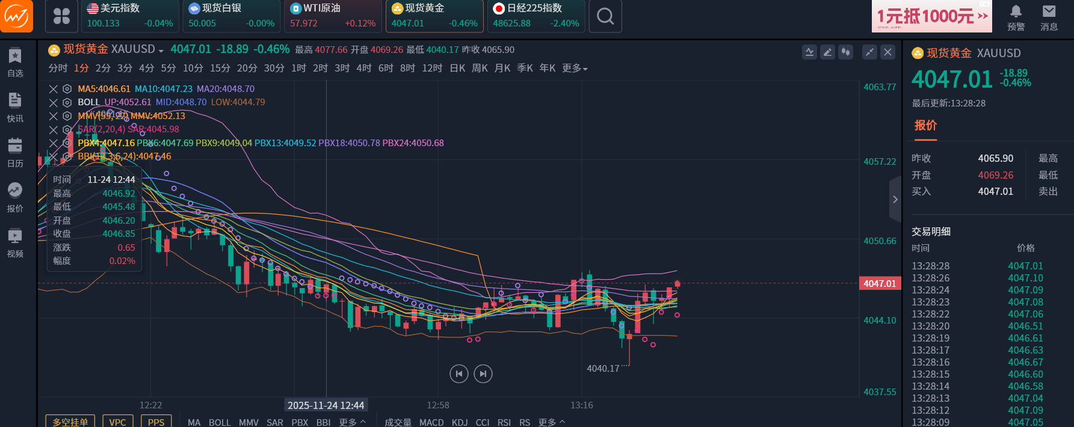Open the XAUUSD symbol dropdown arrow
Image resolution: width=1074 pixels, height=427 pixels.
click(x=161, y=51)
